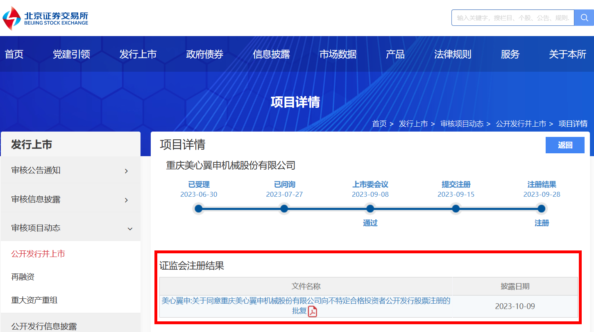
Task: Open the 政府债券 navigation menu
Action: click(x=205, y=54)
